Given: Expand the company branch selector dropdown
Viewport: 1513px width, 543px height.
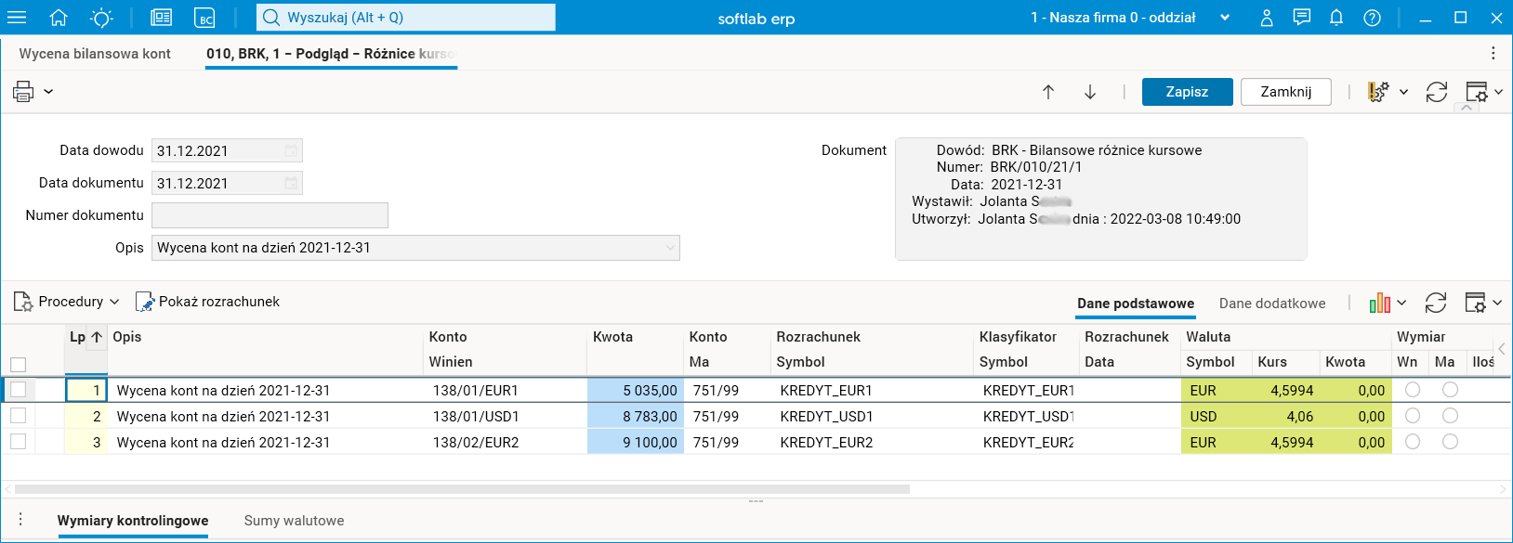Looking at the screenshot, I should pyautogui.click(x=1225, y=18).
